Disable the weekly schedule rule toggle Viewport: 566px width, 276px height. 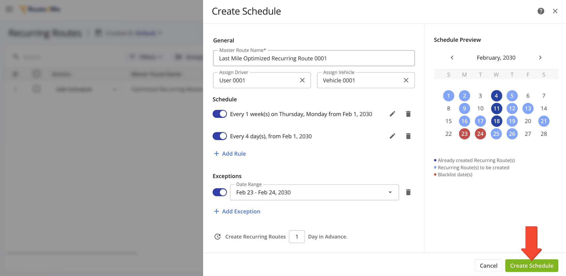click(219, 114)
